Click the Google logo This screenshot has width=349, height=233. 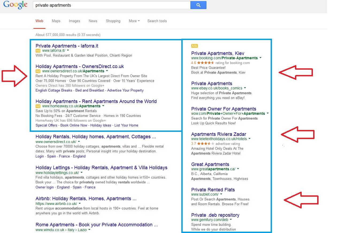point(16,5)
